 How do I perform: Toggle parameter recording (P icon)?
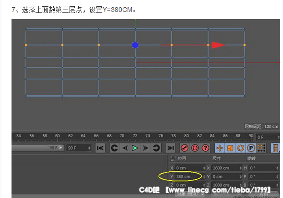click(251, 148)
